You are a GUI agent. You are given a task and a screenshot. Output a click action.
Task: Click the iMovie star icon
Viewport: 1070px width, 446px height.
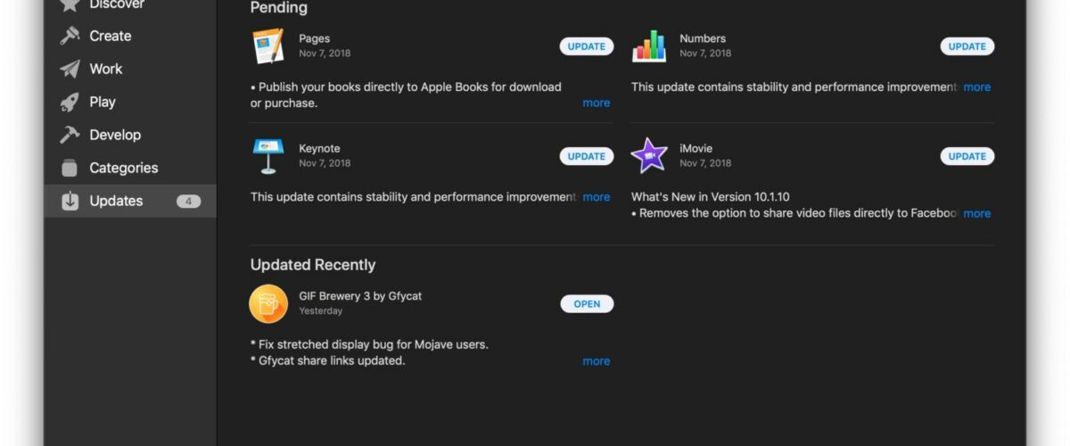coord(649,156)
